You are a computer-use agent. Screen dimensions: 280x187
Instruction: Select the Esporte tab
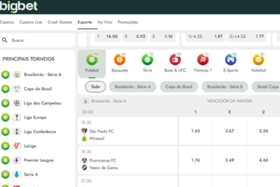click(85, 22)
